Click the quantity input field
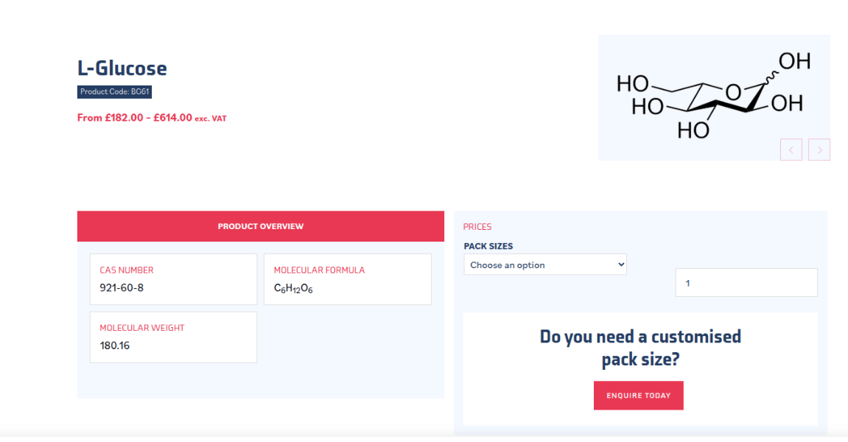848x442 pixels. [x=746, y=283]
